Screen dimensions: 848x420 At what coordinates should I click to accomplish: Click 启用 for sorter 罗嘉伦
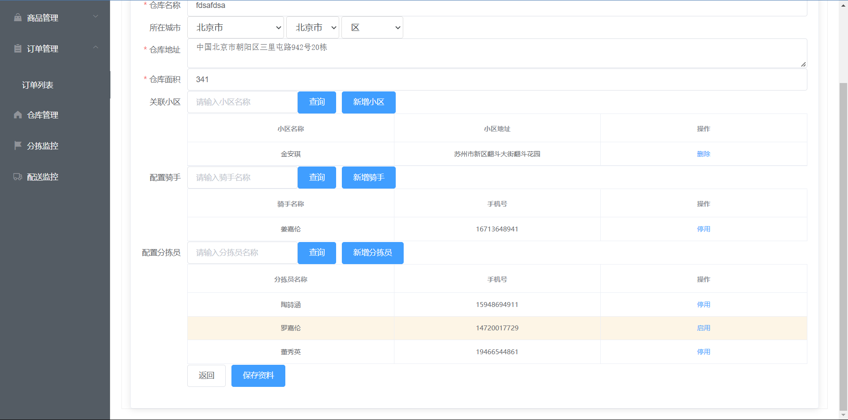(704, 328)
